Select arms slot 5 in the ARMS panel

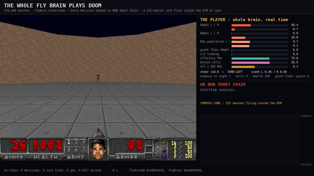coord(69,149)
